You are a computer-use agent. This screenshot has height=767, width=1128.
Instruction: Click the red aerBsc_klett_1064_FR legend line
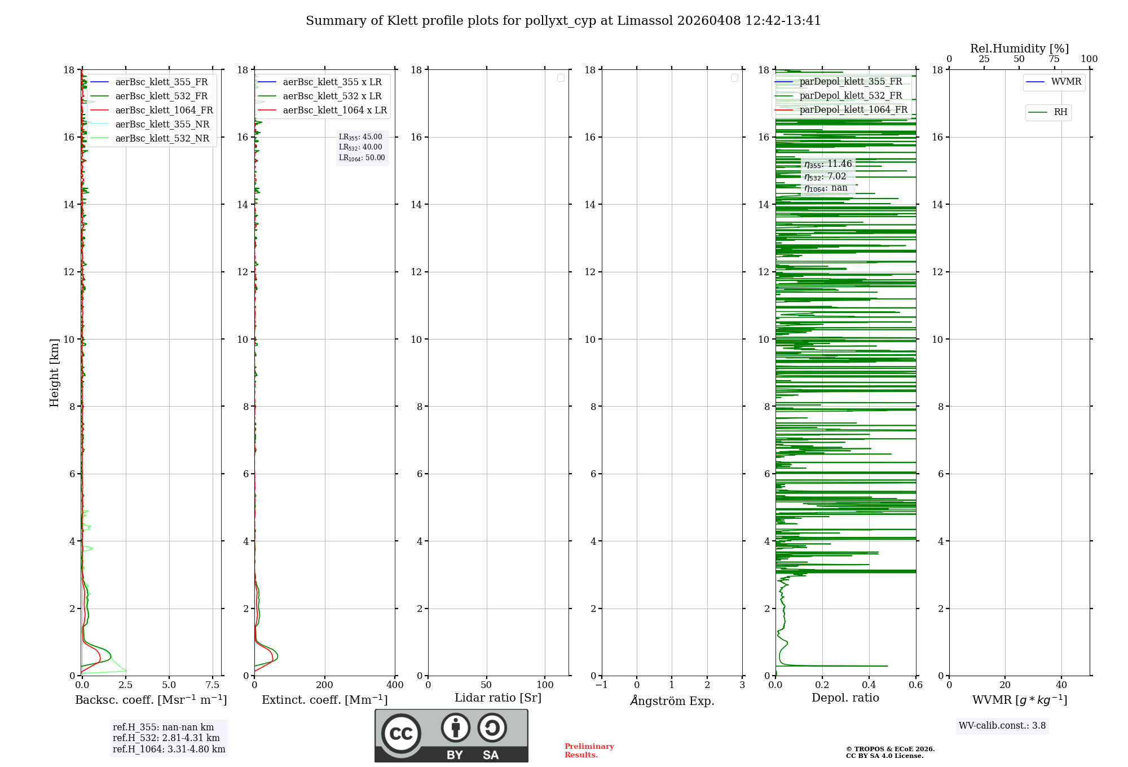[x=99, y=111]
